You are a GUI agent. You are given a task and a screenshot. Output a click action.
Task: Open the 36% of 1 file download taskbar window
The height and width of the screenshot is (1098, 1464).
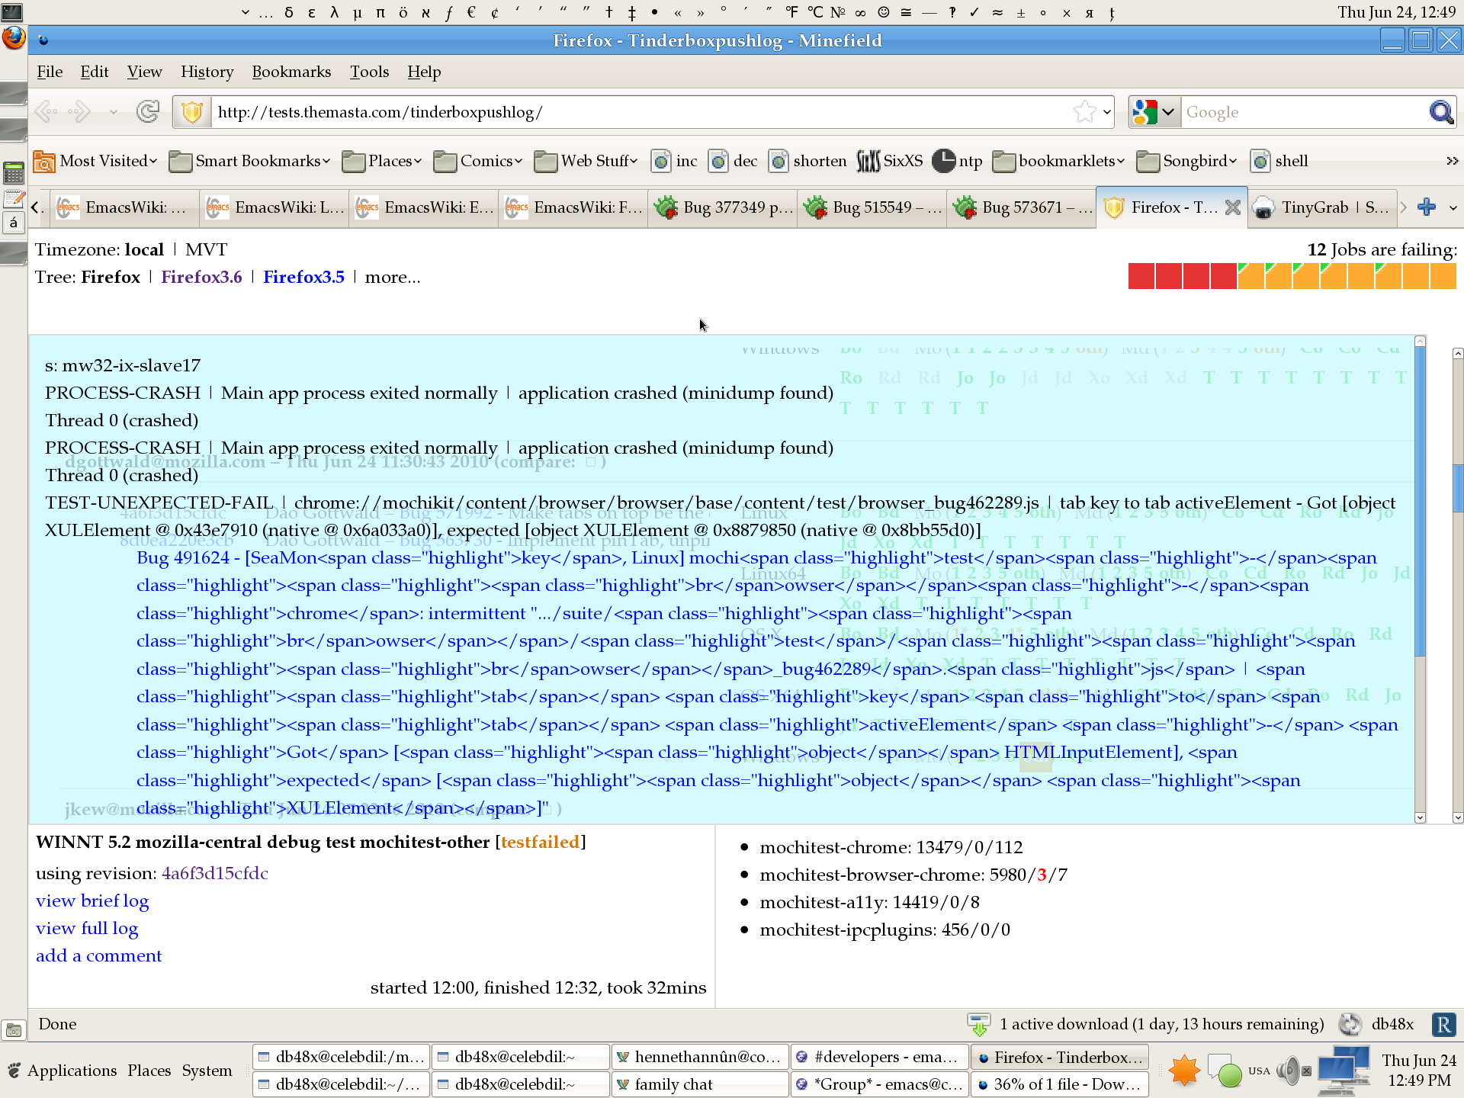point(1059,1084)
